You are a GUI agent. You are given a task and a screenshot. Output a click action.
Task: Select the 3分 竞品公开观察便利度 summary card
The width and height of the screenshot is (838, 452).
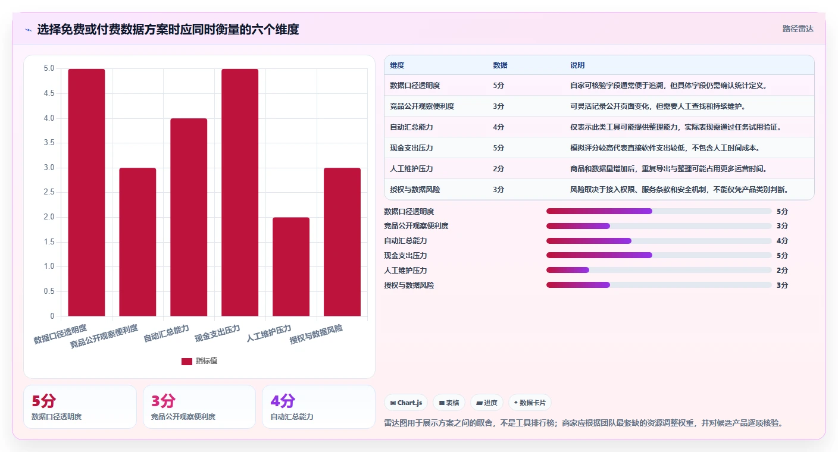pos(199,407)
